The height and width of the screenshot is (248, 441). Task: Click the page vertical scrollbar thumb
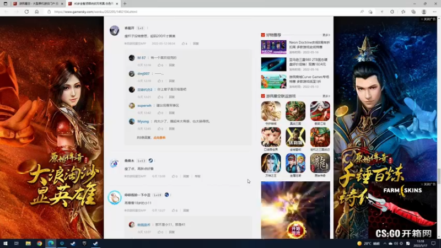pos(439,176)
